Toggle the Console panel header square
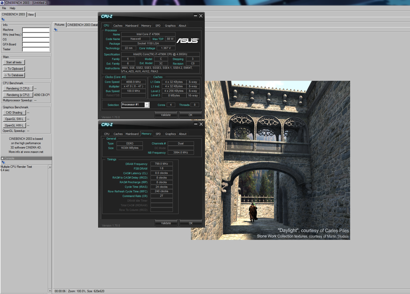 pos(2,158)
